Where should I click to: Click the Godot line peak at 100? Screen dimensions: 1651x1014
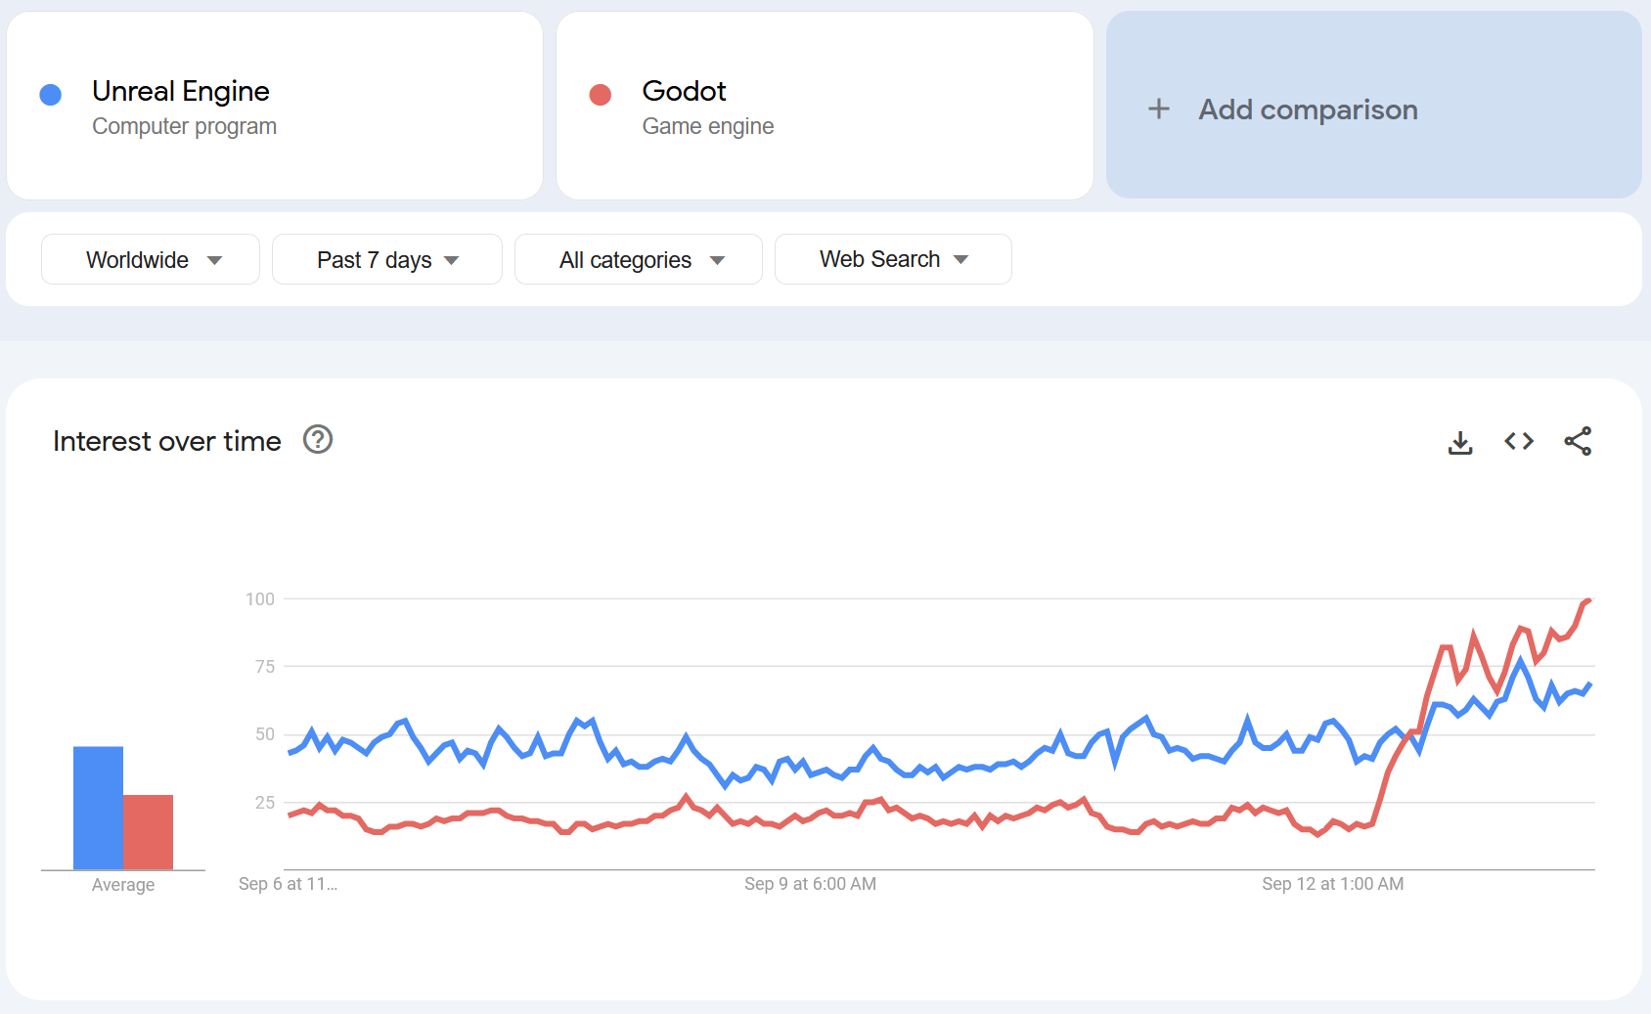tap(1588, 600)
